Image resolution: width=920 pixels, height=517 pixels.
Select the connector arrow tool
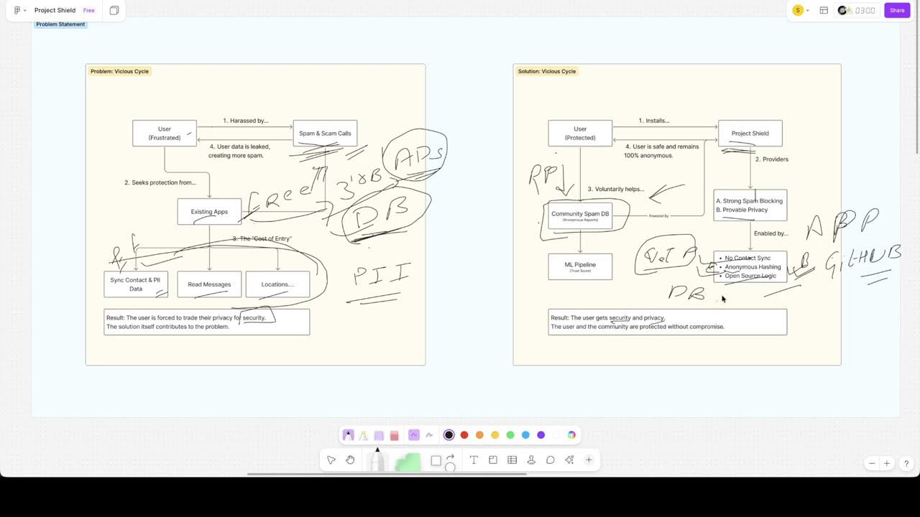pyautogui.click(x=451, y=457)
